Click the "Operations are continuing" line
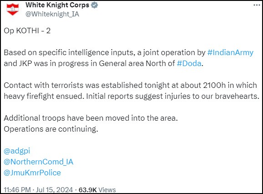 coord(51,129)
